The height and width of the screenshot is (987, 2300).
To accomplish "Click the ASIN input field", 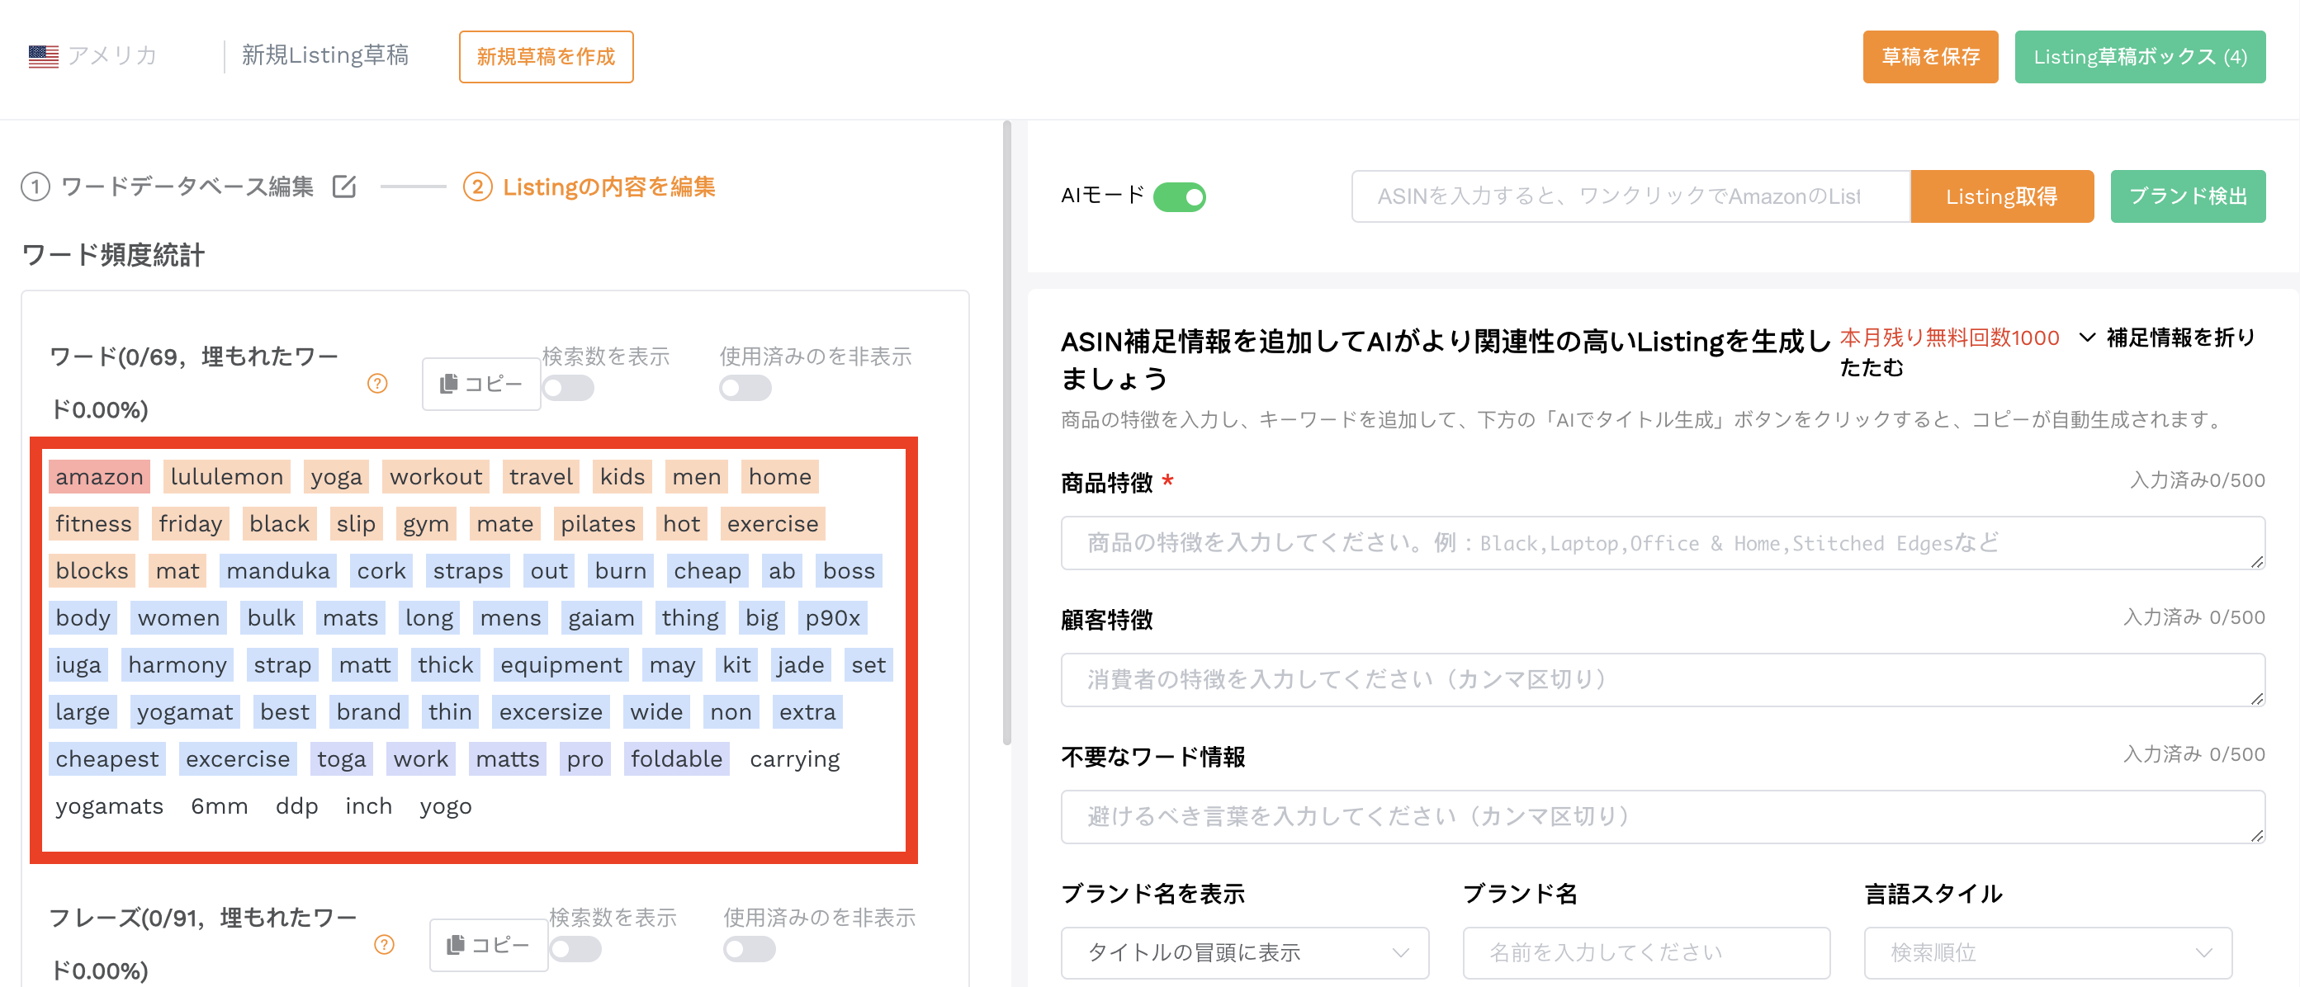I will [x=1630, y=196].
